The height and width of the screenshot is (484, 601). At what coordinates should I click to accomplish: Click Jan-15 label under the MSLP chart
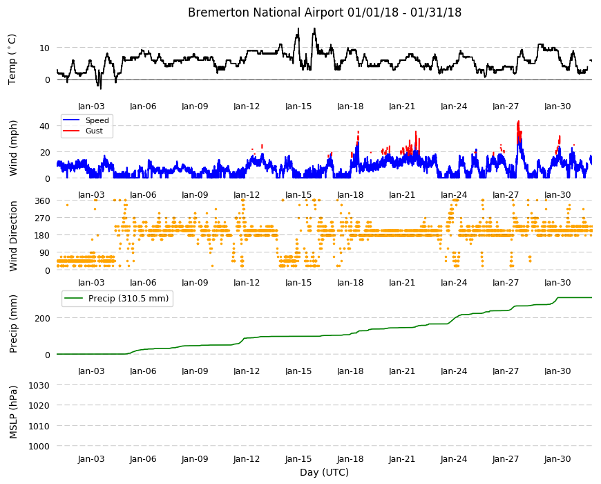[x=298, y=459]
